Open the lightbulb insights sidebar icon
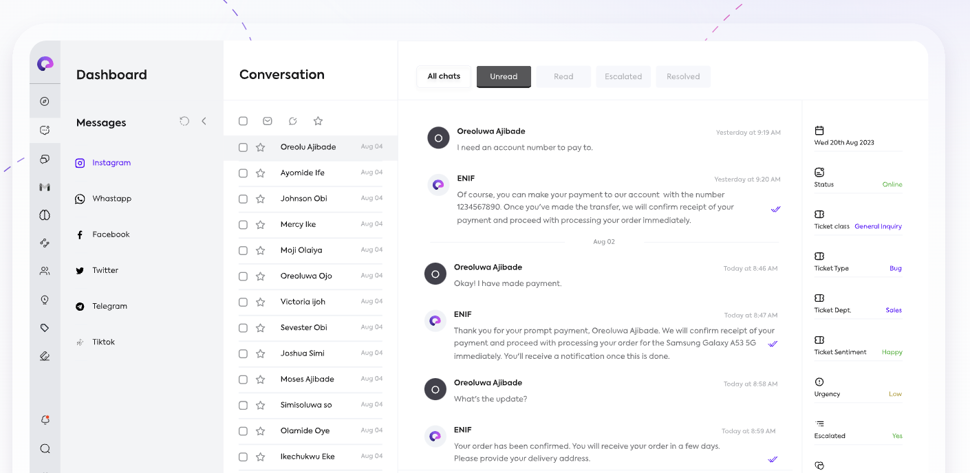Image resolution: width=970 pixels, height=473 pixels. click(x=45, y=300)
